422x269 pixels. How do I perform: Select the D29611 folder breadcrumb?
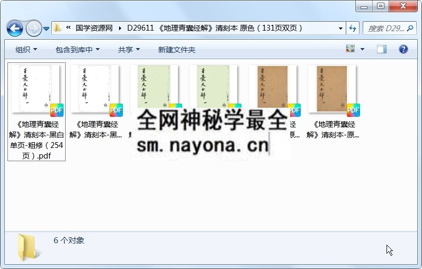pos(215,28)
